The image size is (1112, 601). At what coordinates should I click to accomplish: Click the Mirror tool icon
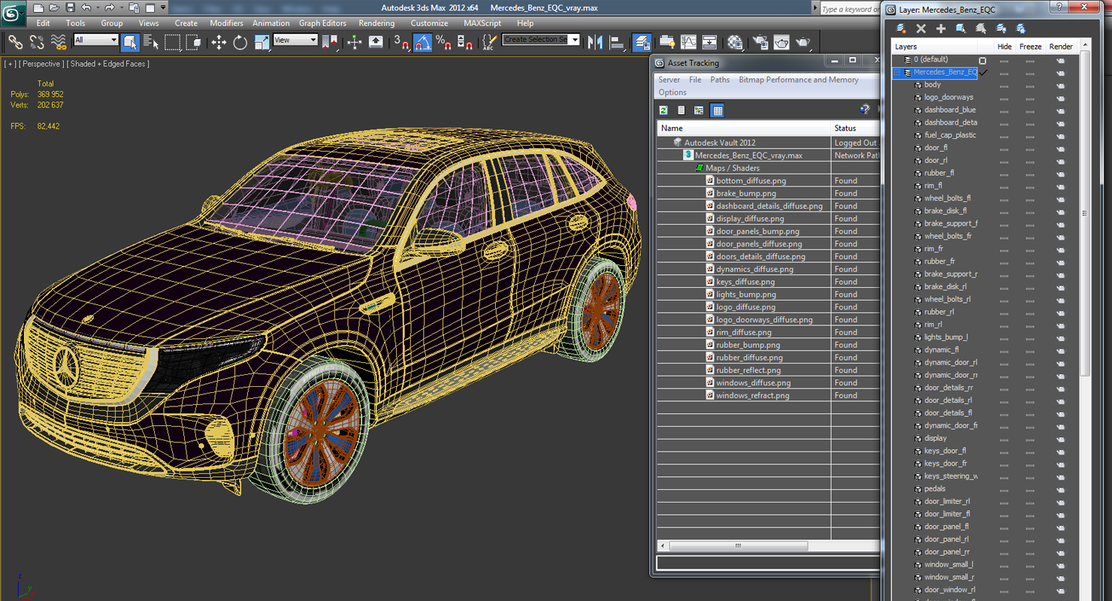595,42
